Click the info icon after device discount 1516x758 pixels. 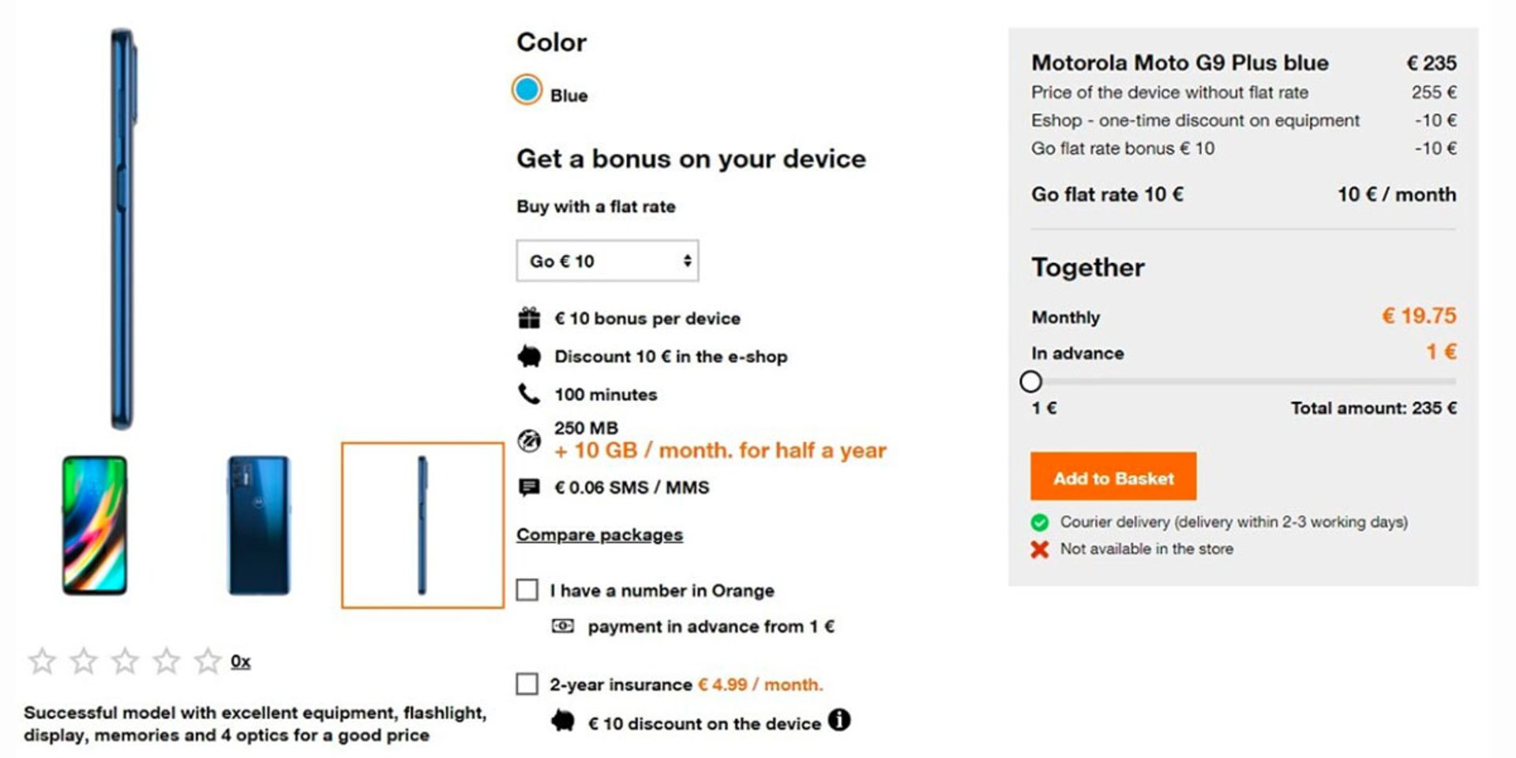pos(839,720)
